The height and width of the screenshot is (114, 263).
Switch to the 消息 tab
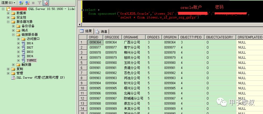102,31
